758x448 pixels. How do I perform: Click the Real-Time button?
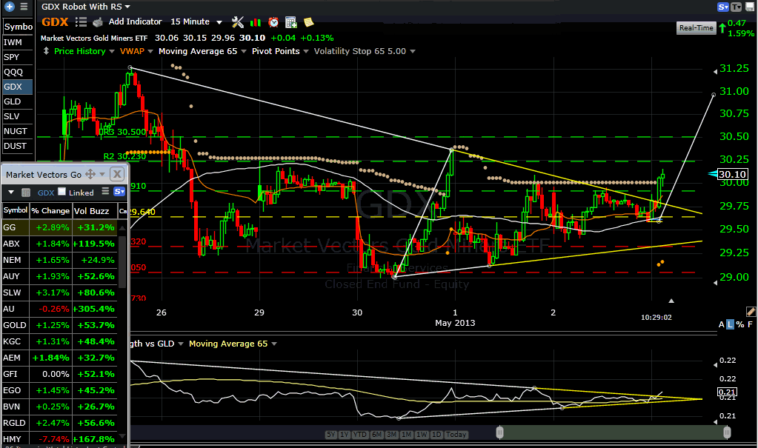point(696,28)
